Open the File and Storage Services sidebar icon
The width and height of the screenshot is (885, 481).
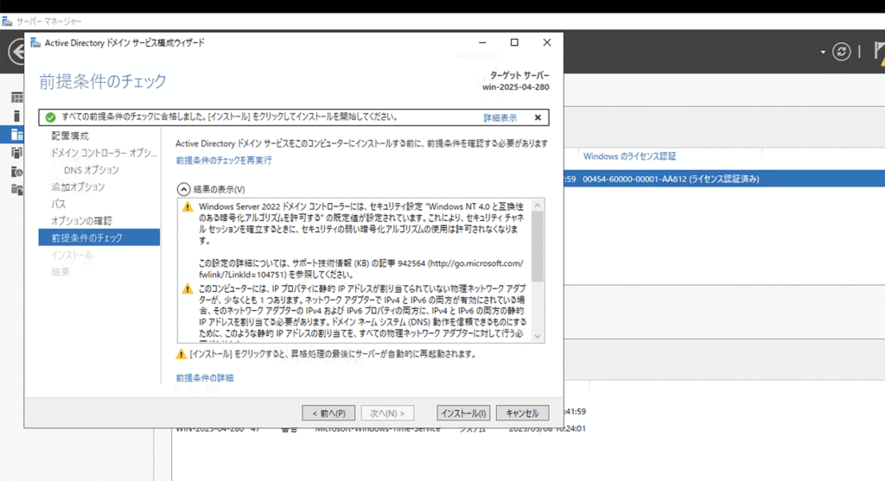[17, 189]
